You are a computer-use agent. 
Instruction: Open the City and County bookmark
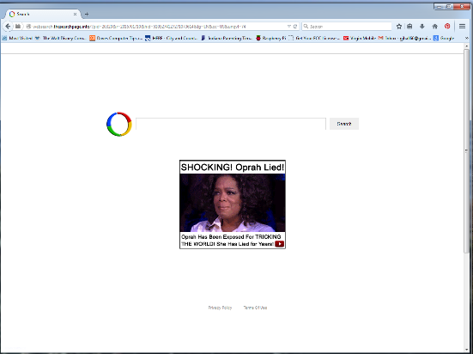[171, 38]
